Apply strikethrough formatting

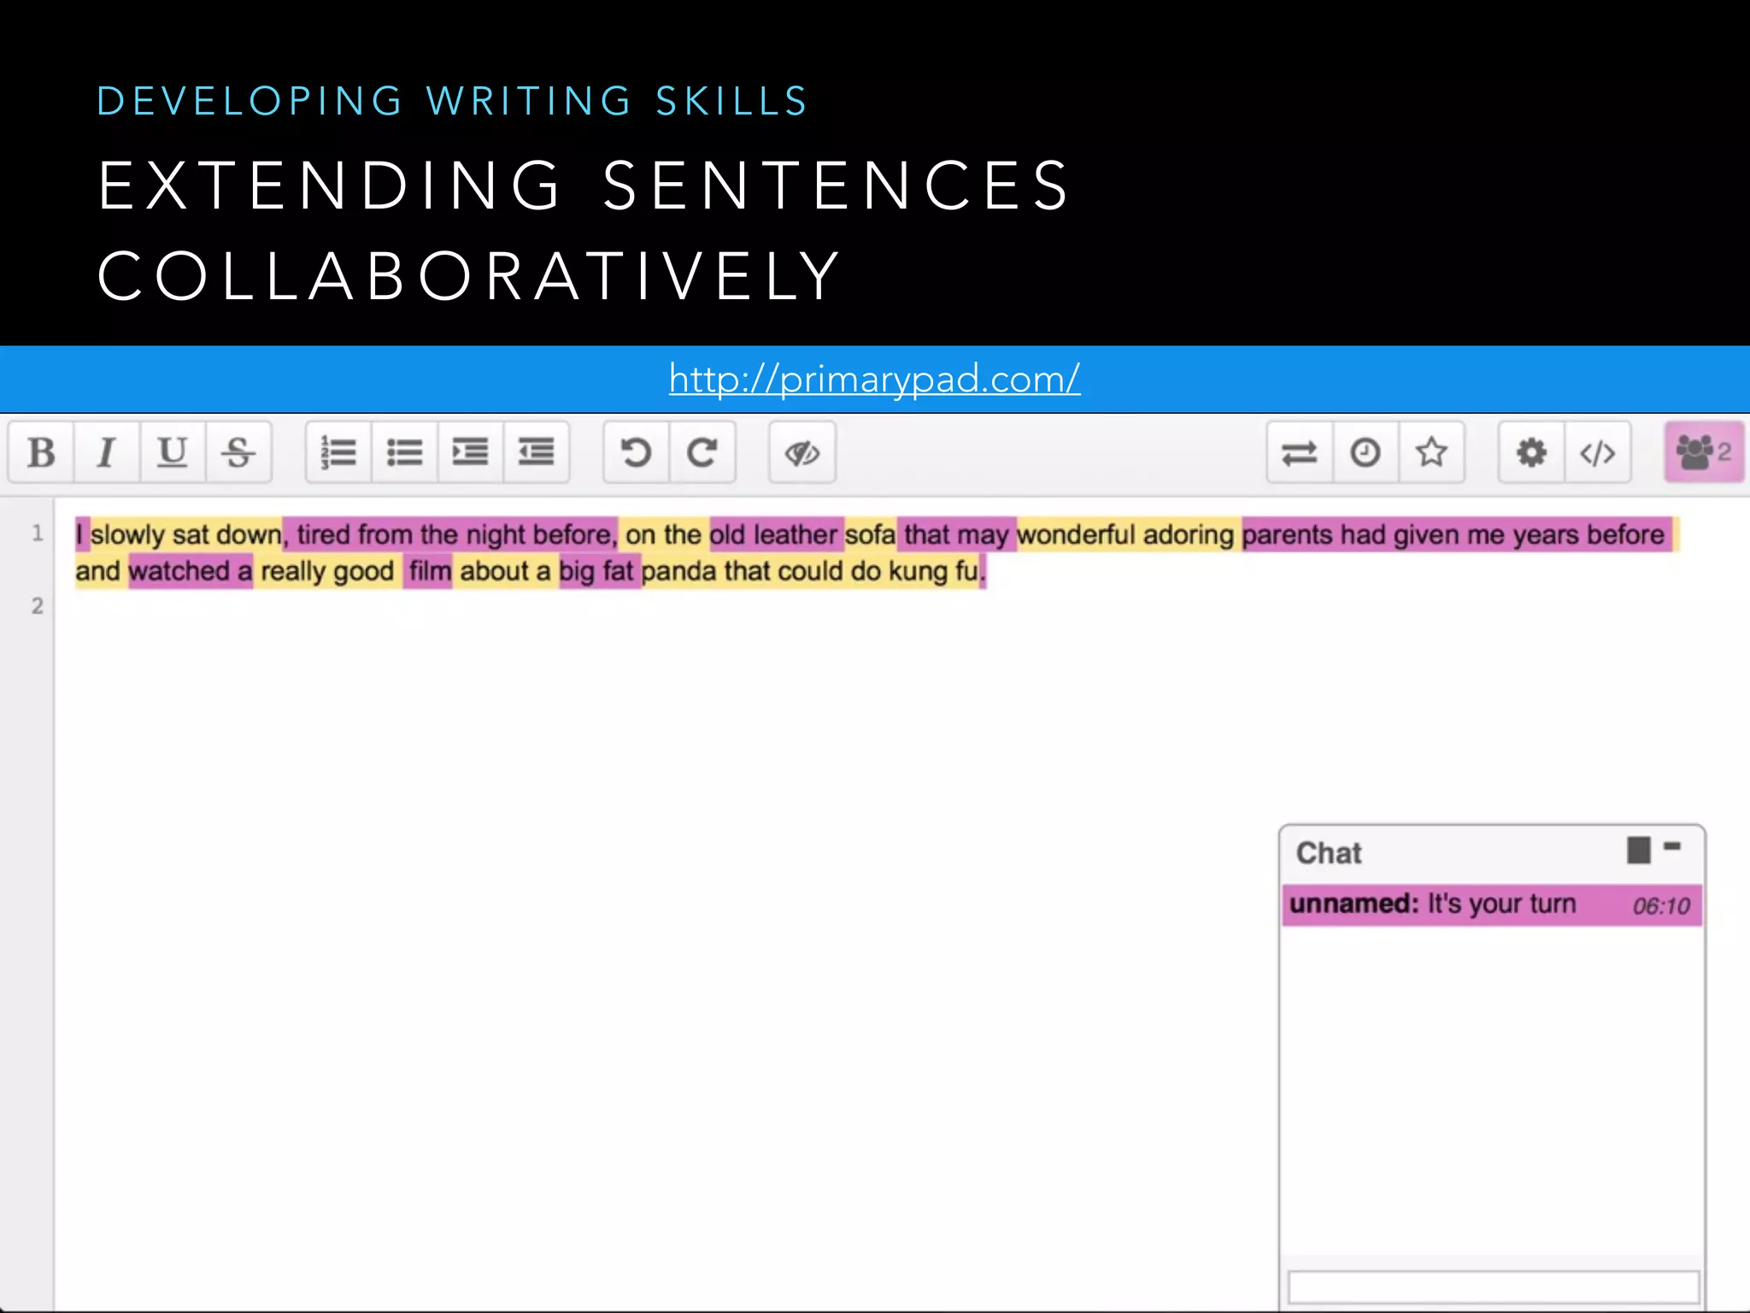point(238,452)
